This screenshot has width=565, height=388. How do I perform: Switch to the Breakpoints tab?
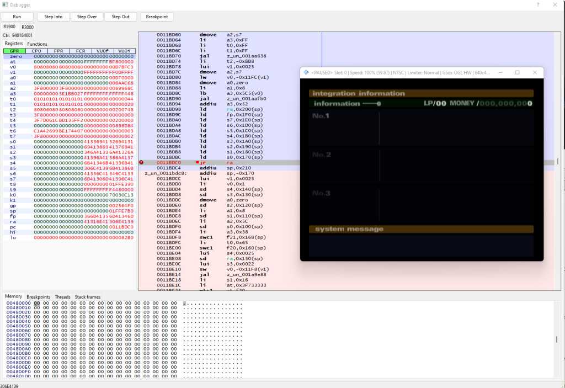(38, 297)
